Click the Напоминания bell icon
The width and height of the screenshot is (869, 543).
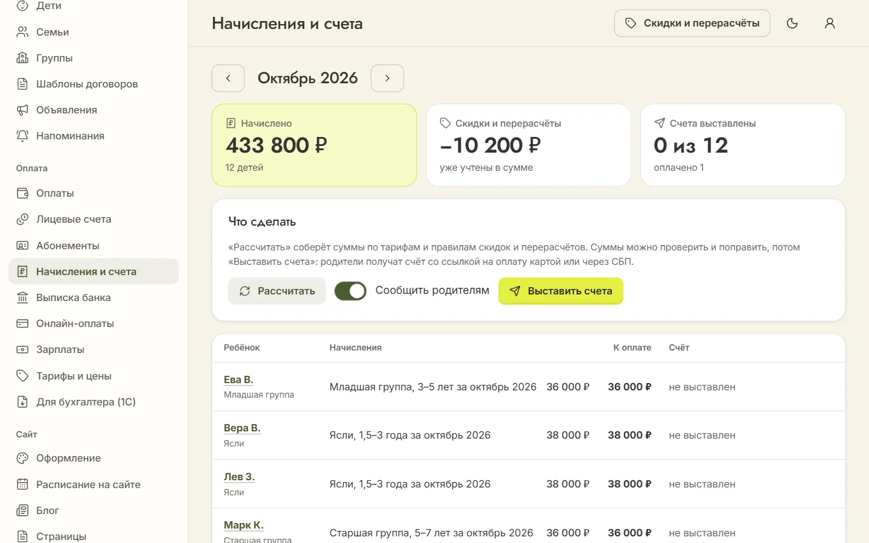point(22,136)
